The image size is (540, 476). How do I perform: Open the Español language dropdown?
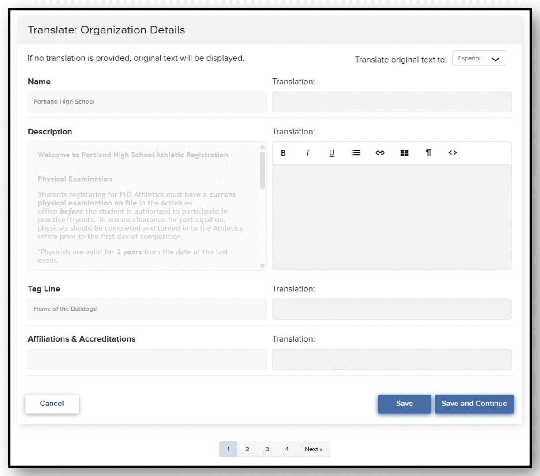pos(479,58)
